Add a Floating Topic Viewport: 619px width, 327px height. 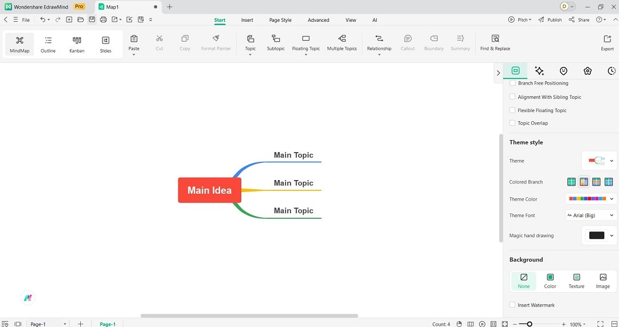[x=306, y=43]
